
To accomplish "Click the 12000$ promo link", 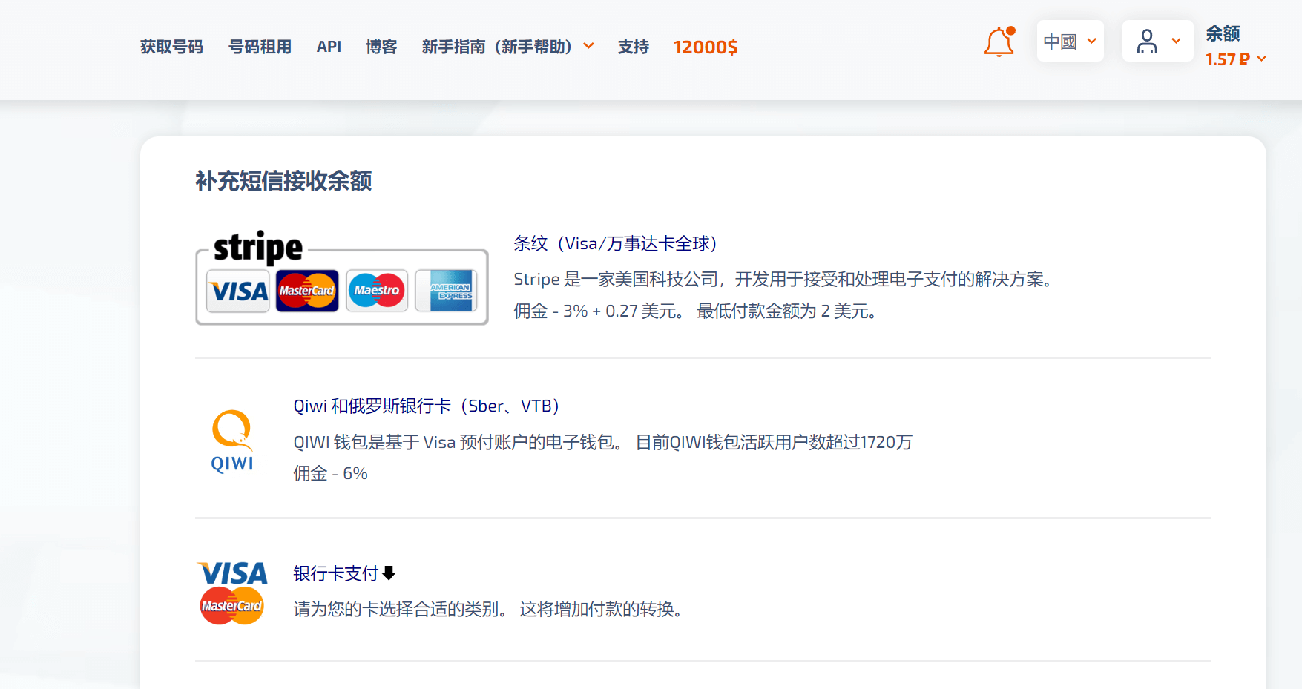I will (x=705, y=47).
